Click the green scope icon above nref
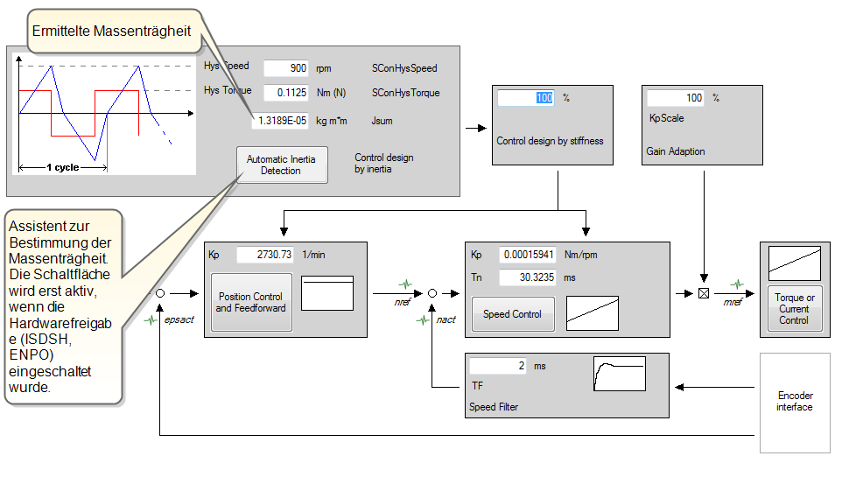The width and height of the screenshot is (842, 477). [404, 284]
